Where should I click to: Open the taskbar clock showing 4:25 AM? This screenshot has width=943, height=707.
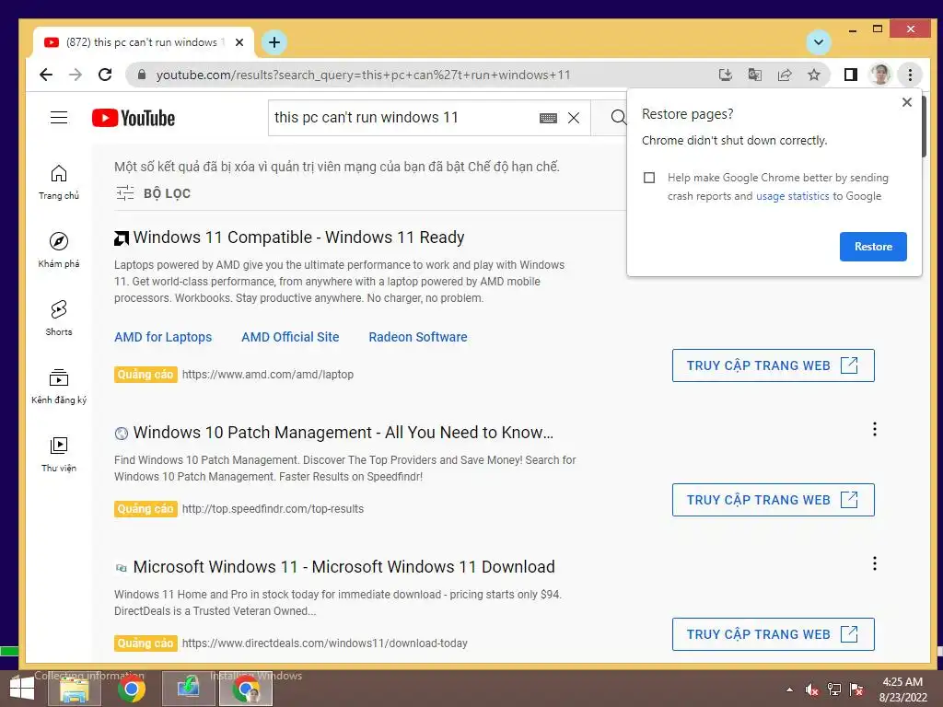pos(902,690)
